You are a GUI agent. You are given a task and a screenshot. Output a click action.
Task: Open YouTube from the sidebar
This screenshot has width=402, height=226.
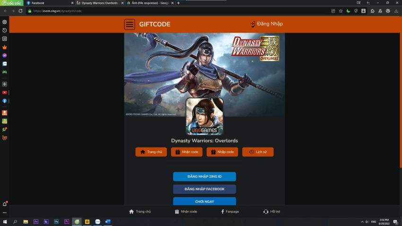tap(5, 93)
